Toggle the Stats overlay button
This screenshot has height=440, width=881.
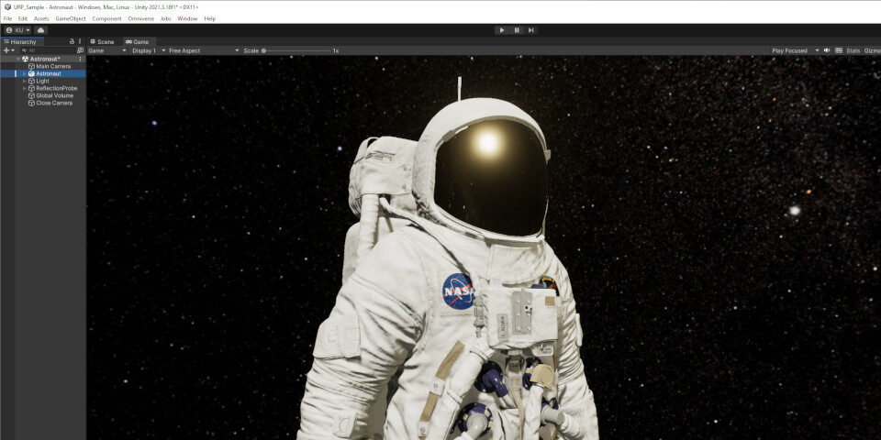tap(853, 50)
